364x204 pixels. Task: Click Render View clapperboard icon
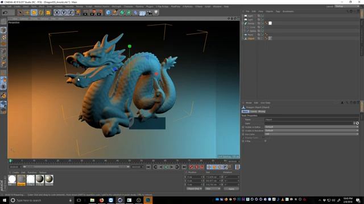click(85, 12)
